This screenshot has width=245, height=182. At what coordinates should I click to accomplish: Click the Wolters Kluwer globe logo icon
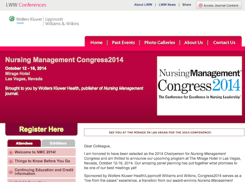(12, 19)
